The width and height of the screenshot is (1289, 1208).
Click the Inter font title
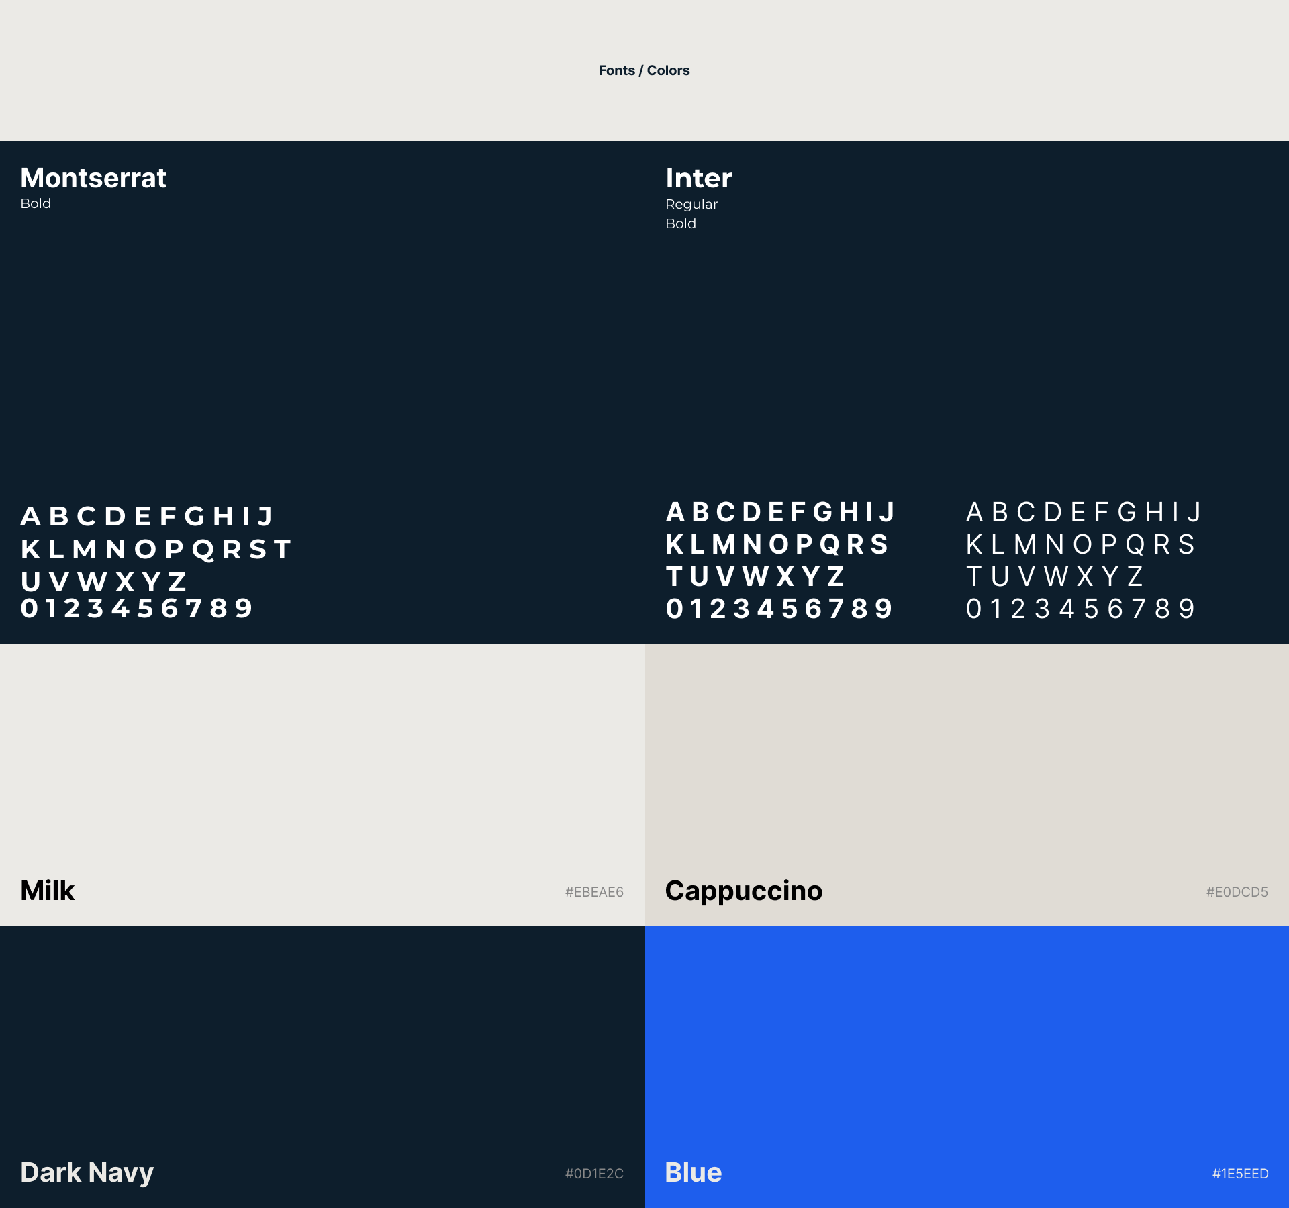tap(698, 178)
